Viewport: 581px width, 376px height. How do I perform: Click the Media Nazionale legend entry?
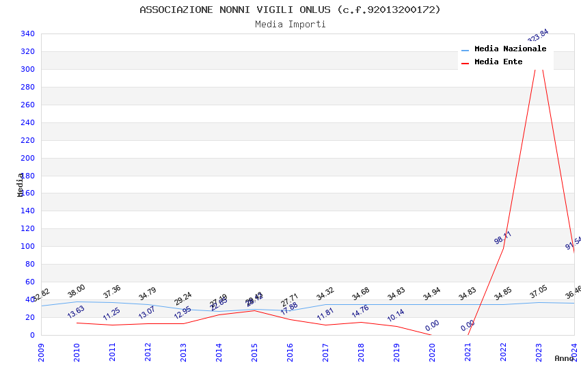pos(504,49)
